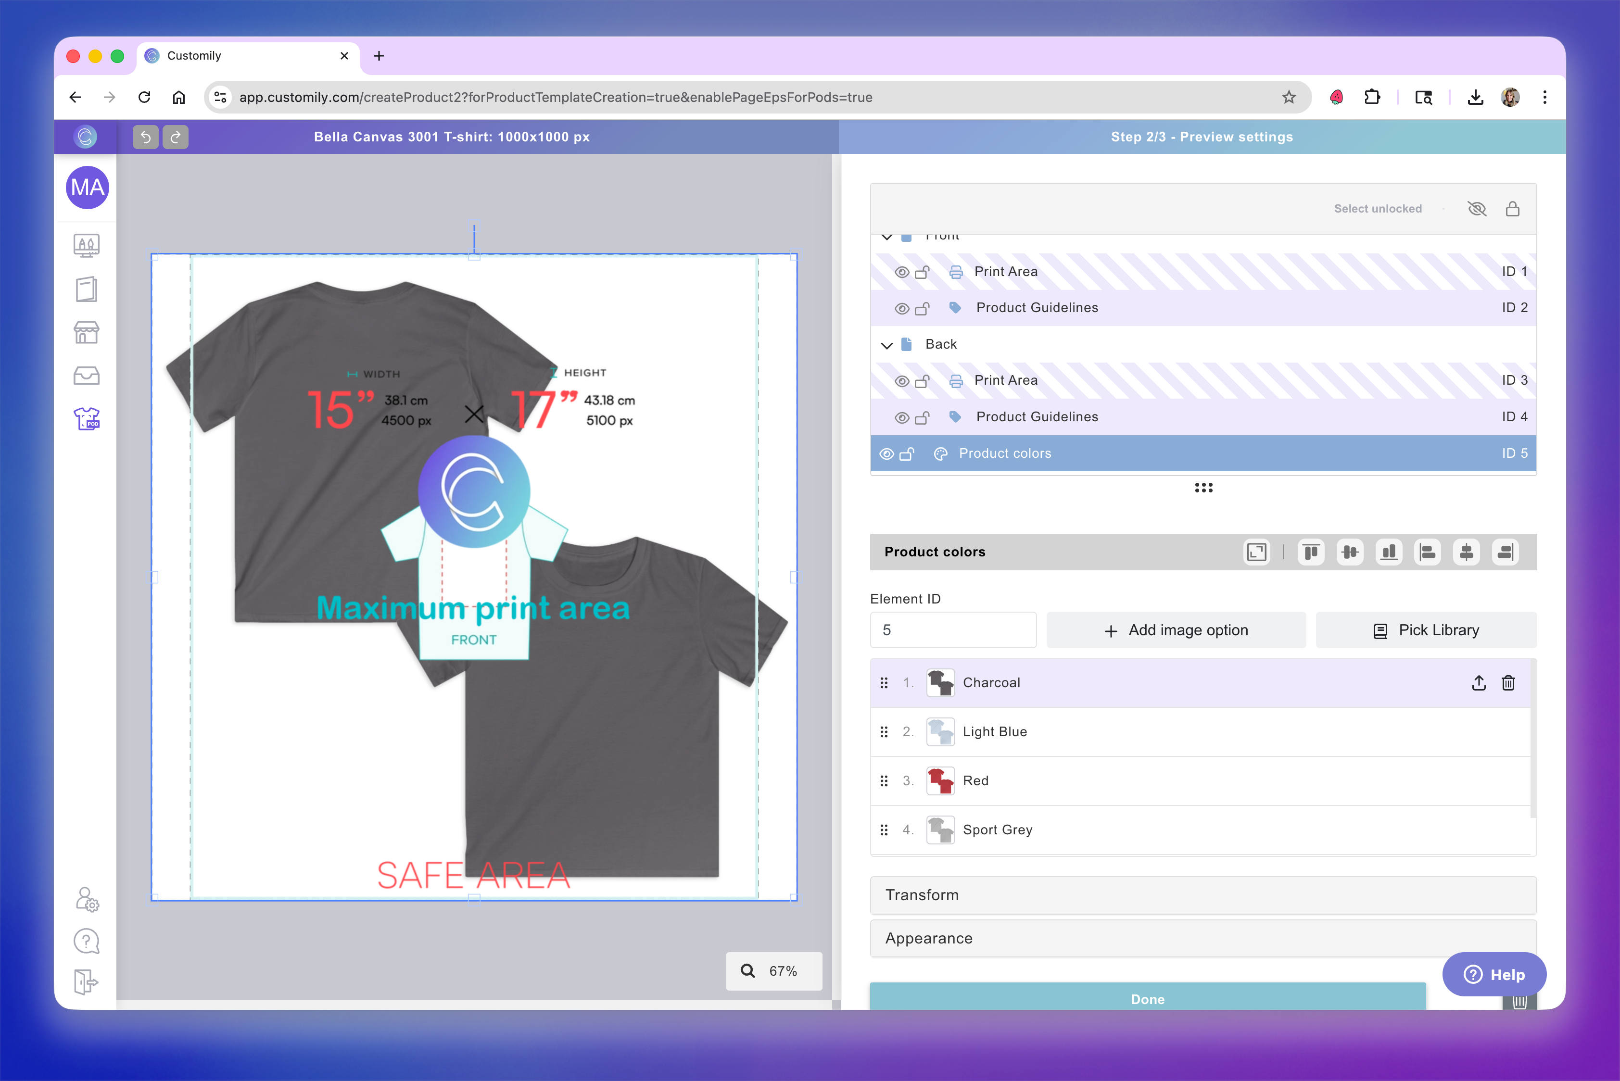Open the store icon in sidebar
The image size is (1620, 1081).
pos(86,332)
